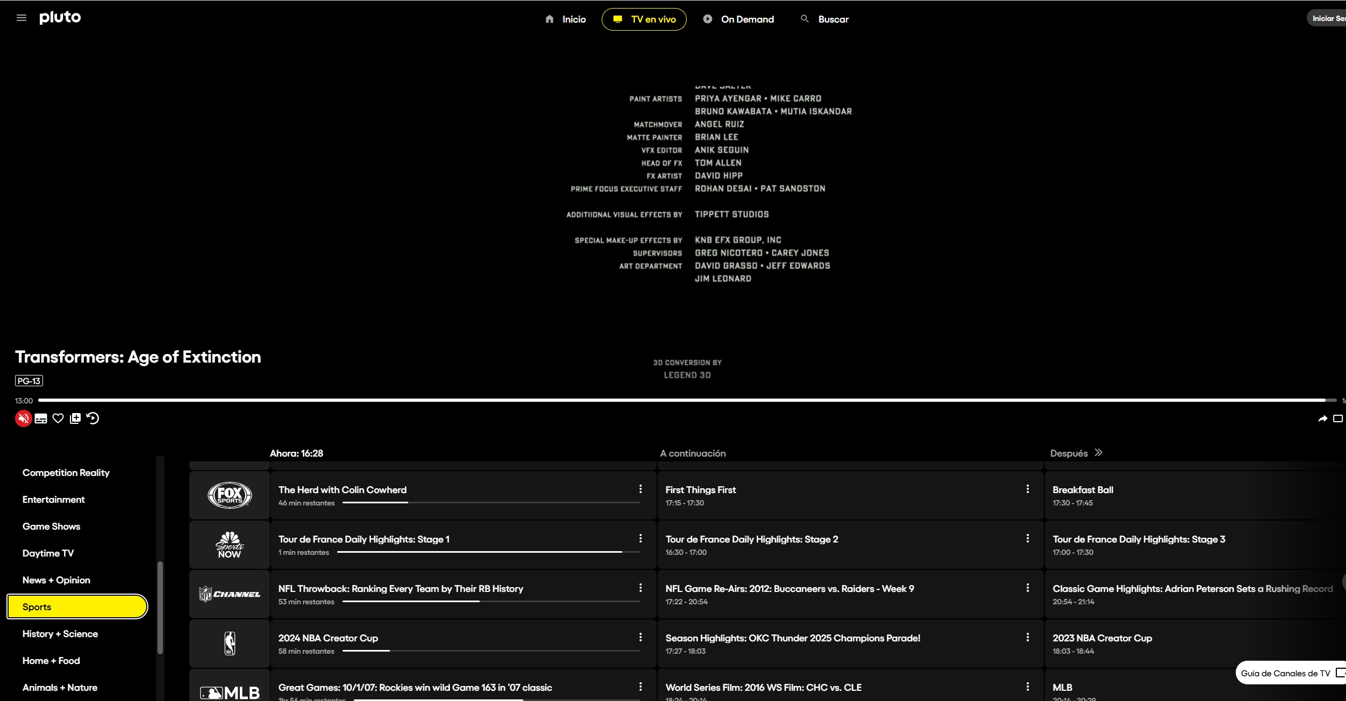Image resolution: width=1346 pixels, height=701 pixels.
Task: Restart the program from the beginning
Action: coord(92,418)
